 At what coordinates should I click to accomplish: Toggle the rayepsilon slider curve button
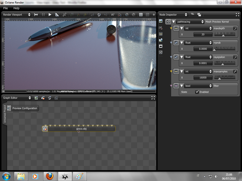(x=235, y=57)
